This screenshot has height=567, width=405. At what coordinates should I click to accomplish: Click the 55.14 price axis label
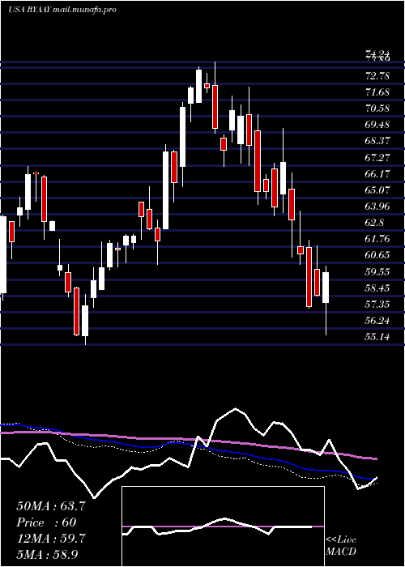pyautogui.click(x=378, y=337)
